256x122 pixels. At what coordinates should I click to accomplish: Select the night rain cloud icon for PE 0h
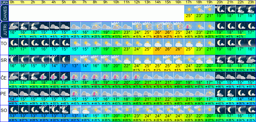pyautogui.click(x=13, y=93)
